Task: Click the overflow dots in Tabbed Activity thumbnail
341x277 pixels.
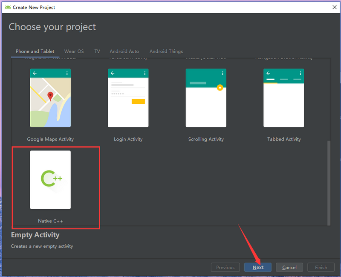Action: coord(301,73)
